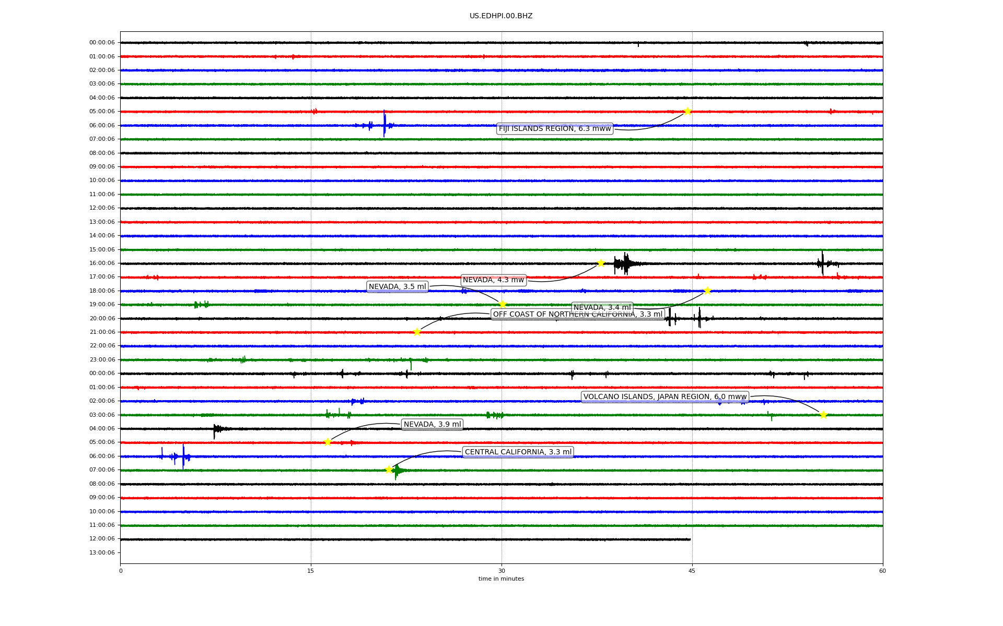Click the Nevada 3.4 ml star marker
The image size is (1003, 626).
pyautogui.click(x=707, y=291)
